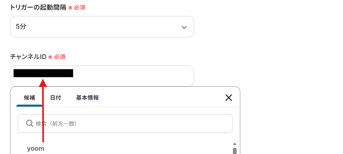Open the 5分 trigger interval dropdown
This screenshot has width=343, height=154.
(102, 27)
